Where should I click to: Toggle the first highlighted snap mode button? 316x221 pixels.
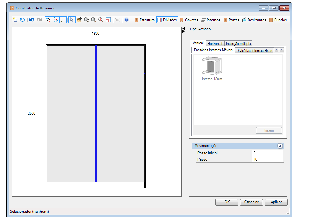[48, 20]
